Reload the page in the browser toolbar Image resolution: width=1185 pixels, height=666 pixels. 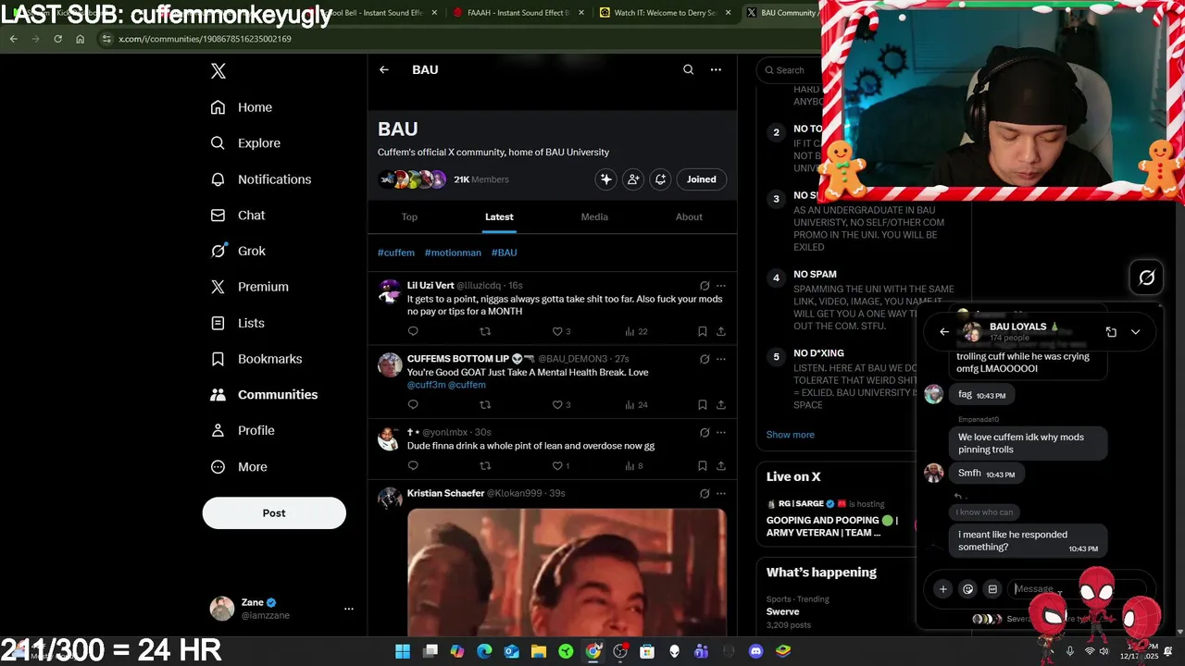pyautogui.click(x=57, y=39)
